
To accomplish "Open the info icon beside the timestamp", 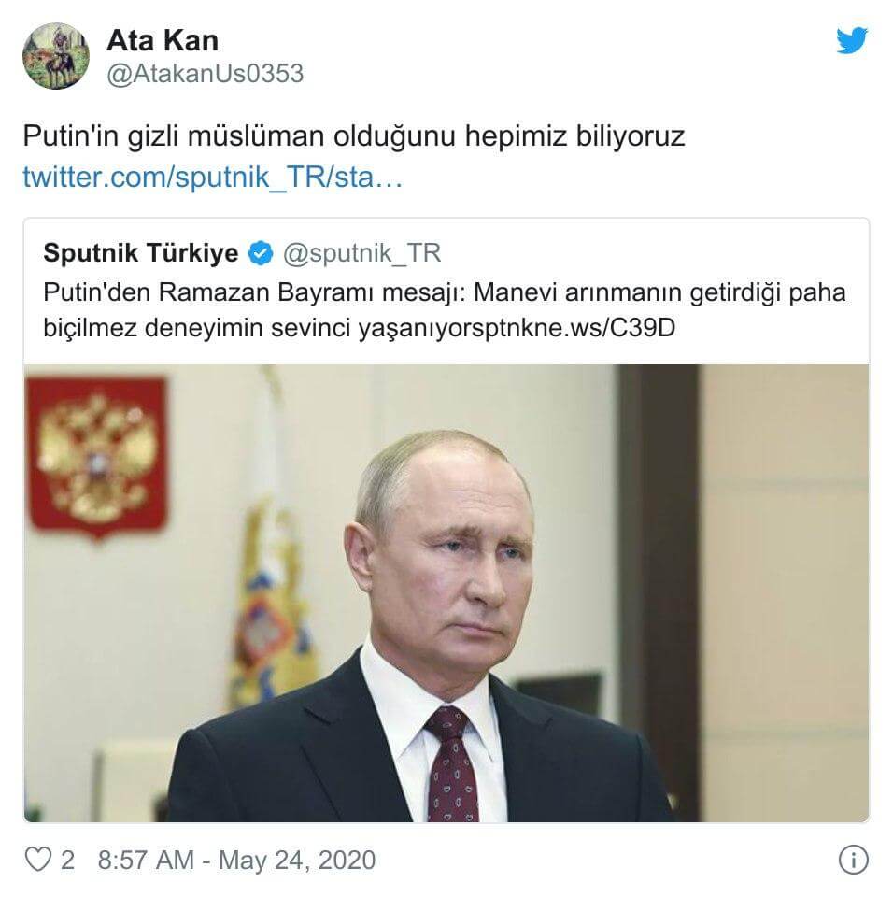I will coord(853,860).
